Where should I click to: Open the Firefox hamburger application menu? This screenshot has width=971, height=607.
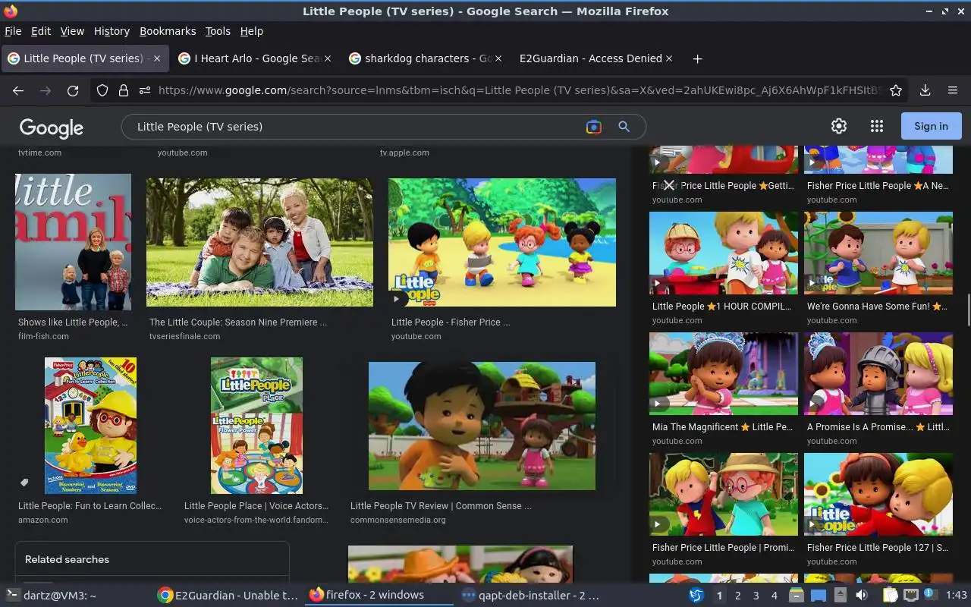[x=953, y=90]
